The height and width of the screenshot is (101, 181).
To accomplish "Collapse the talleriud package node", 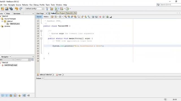I will [x=2, y=21].
